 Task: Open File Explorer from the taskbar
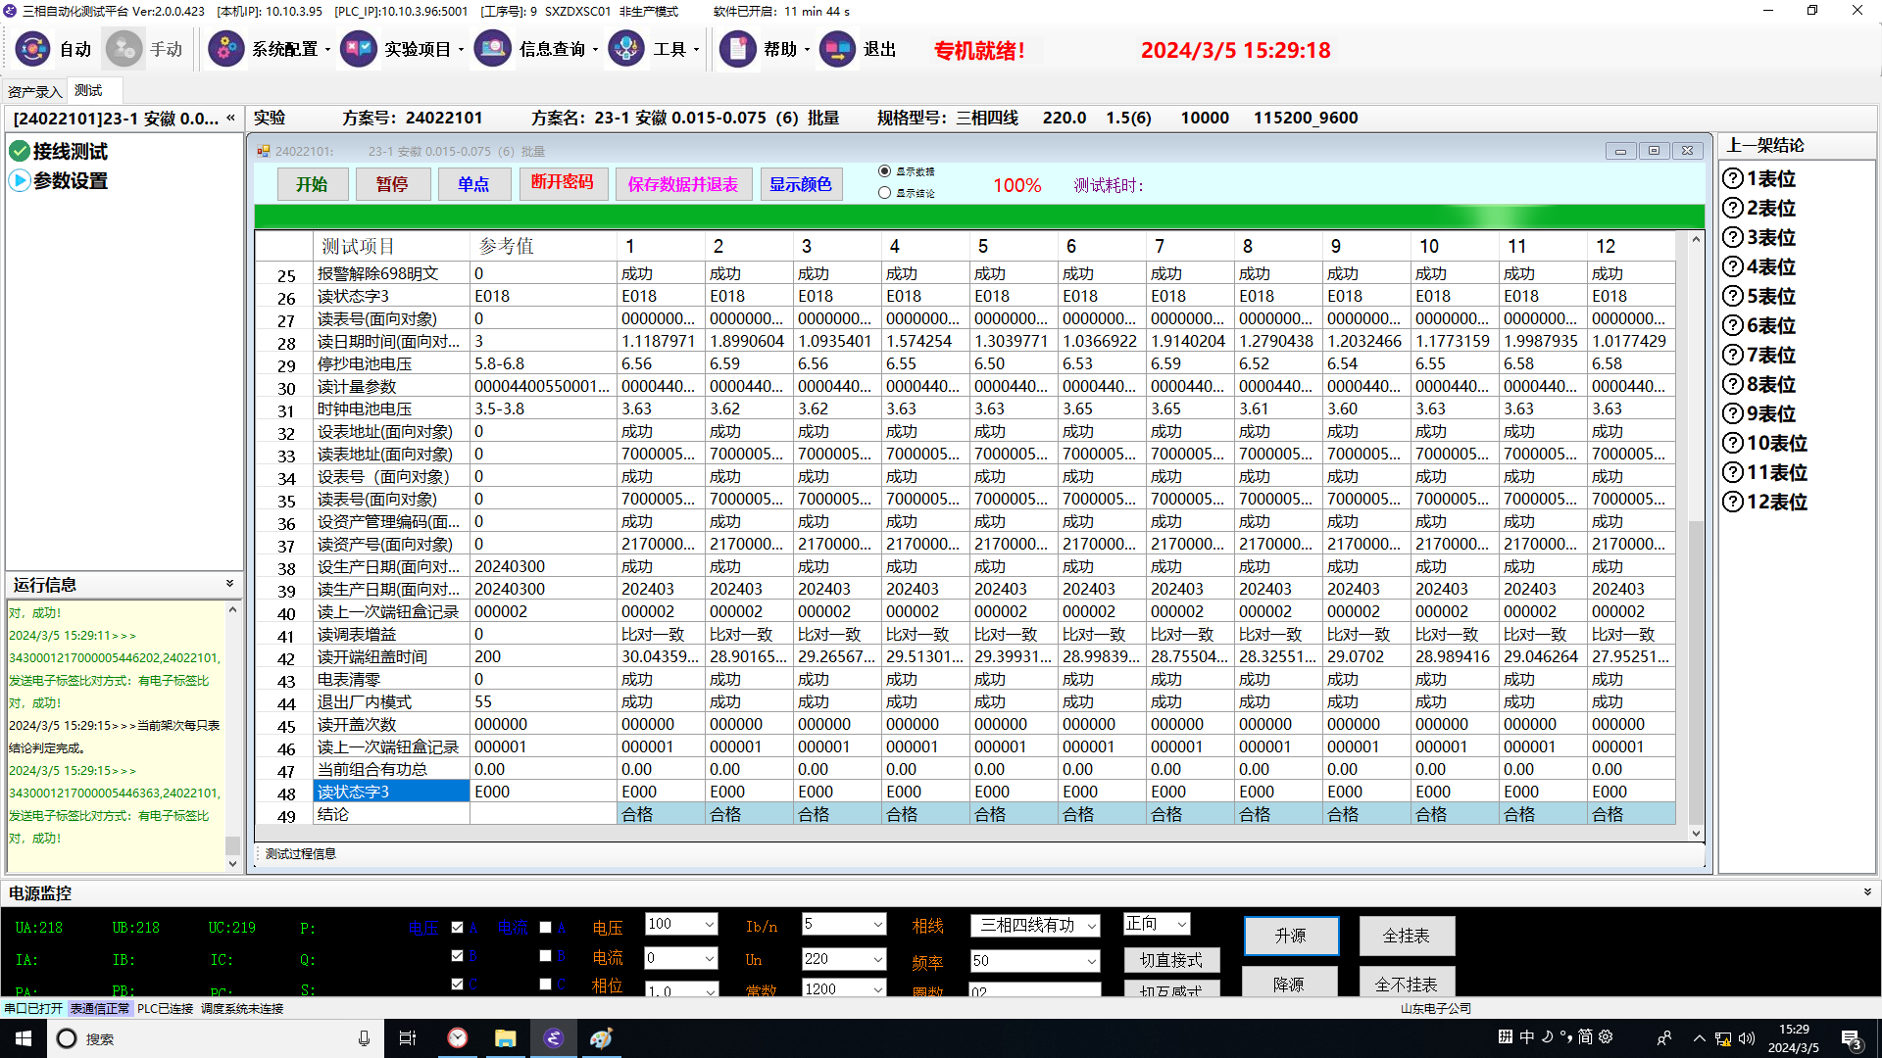tap(505, 1038)
